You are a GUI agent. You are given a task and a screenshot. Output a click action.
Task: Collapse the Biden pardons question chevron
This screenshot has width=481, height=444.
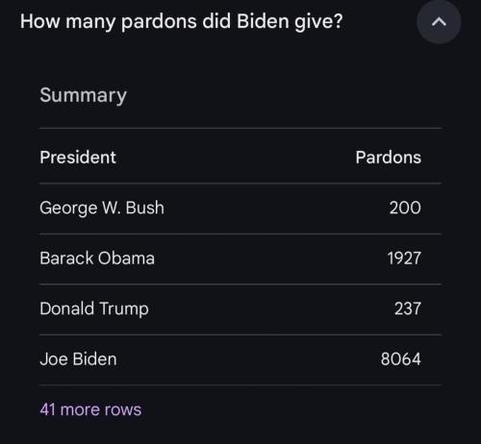439,22
